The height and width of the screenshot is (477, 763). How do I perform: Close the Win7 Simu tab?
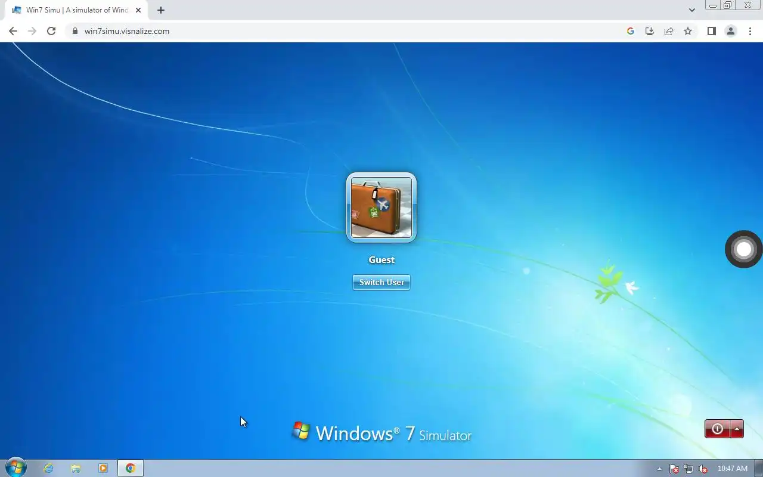(x=138, y=10)
